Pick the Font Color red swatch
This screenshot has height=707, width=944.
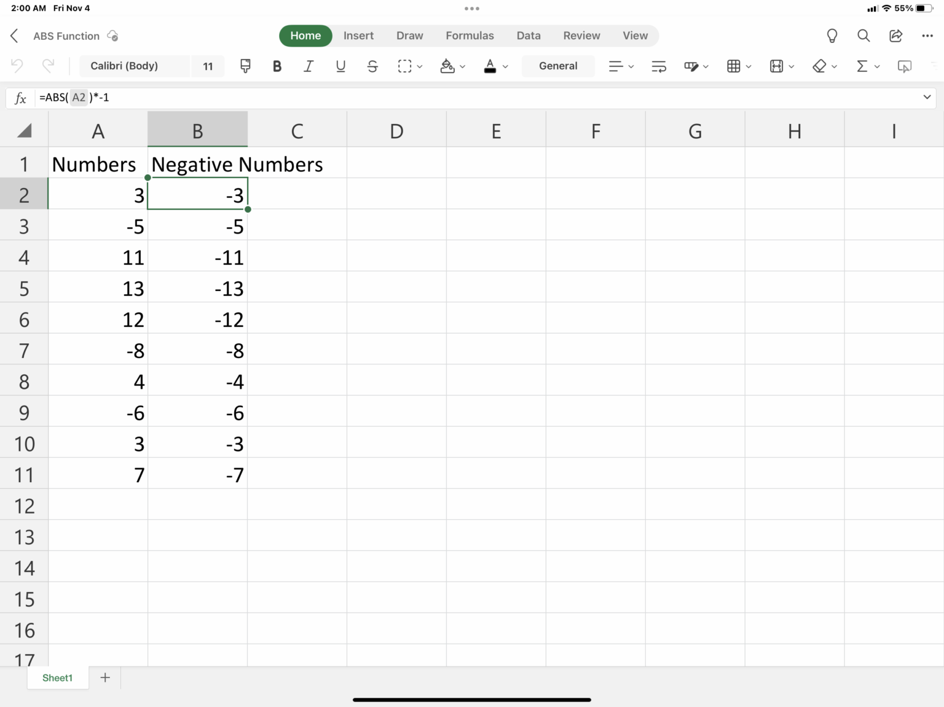[x=490, y=72]
